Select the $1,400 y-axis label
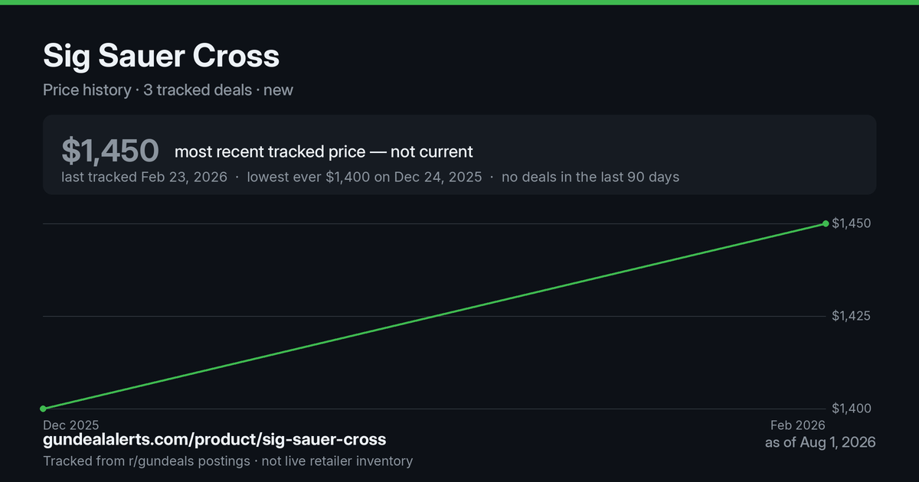This screenshot has height=482, width=919. coord(851,409)
